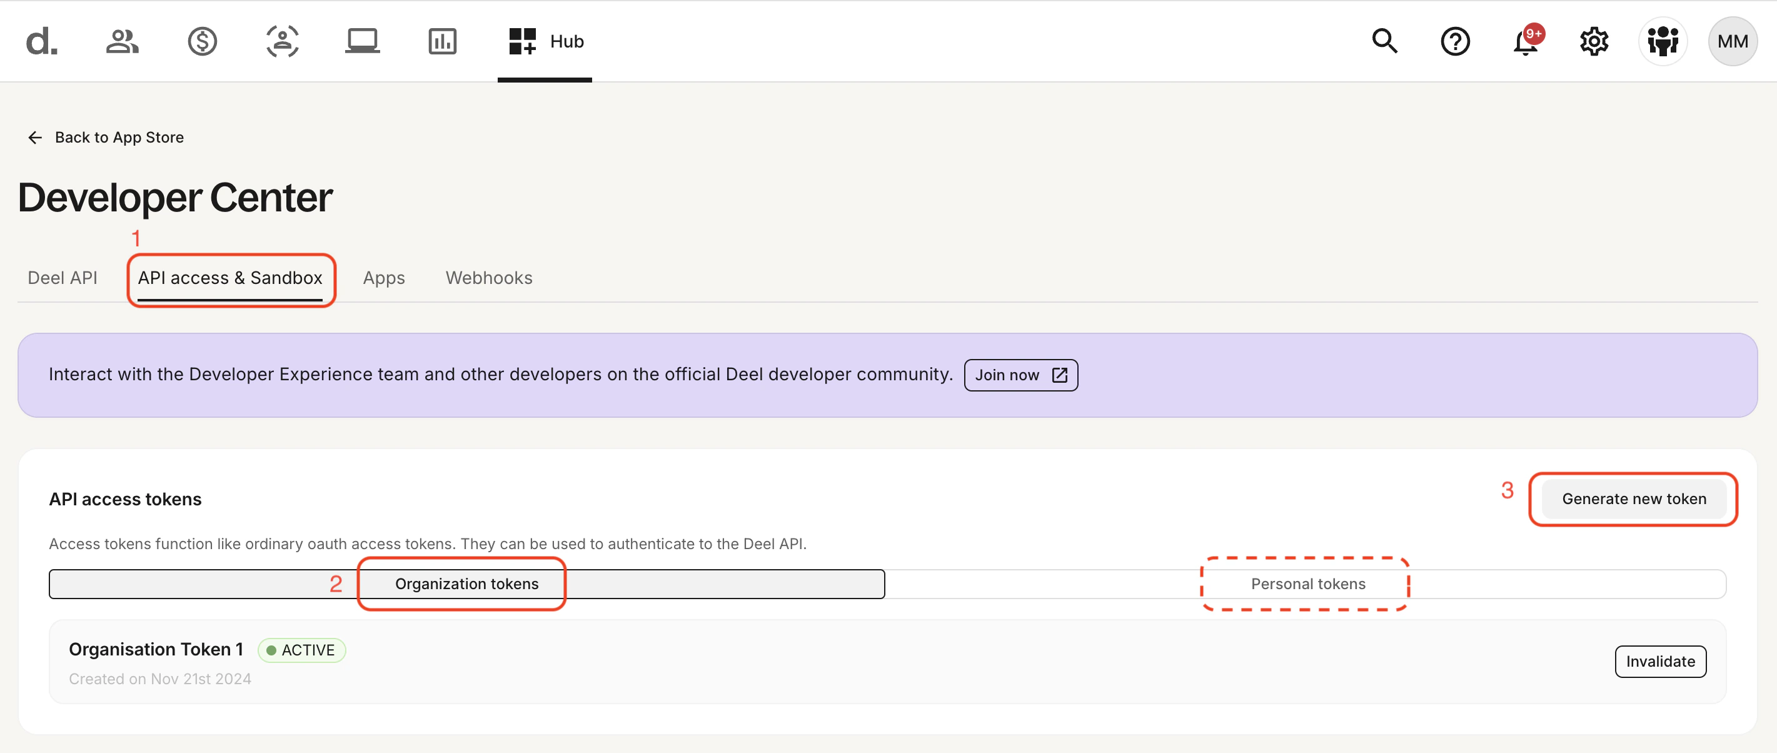Click the ACTIVE status badge on Organisation Token 1
Image resolution: width=1777 pixels, height=753 pixels.
point(301,649)
